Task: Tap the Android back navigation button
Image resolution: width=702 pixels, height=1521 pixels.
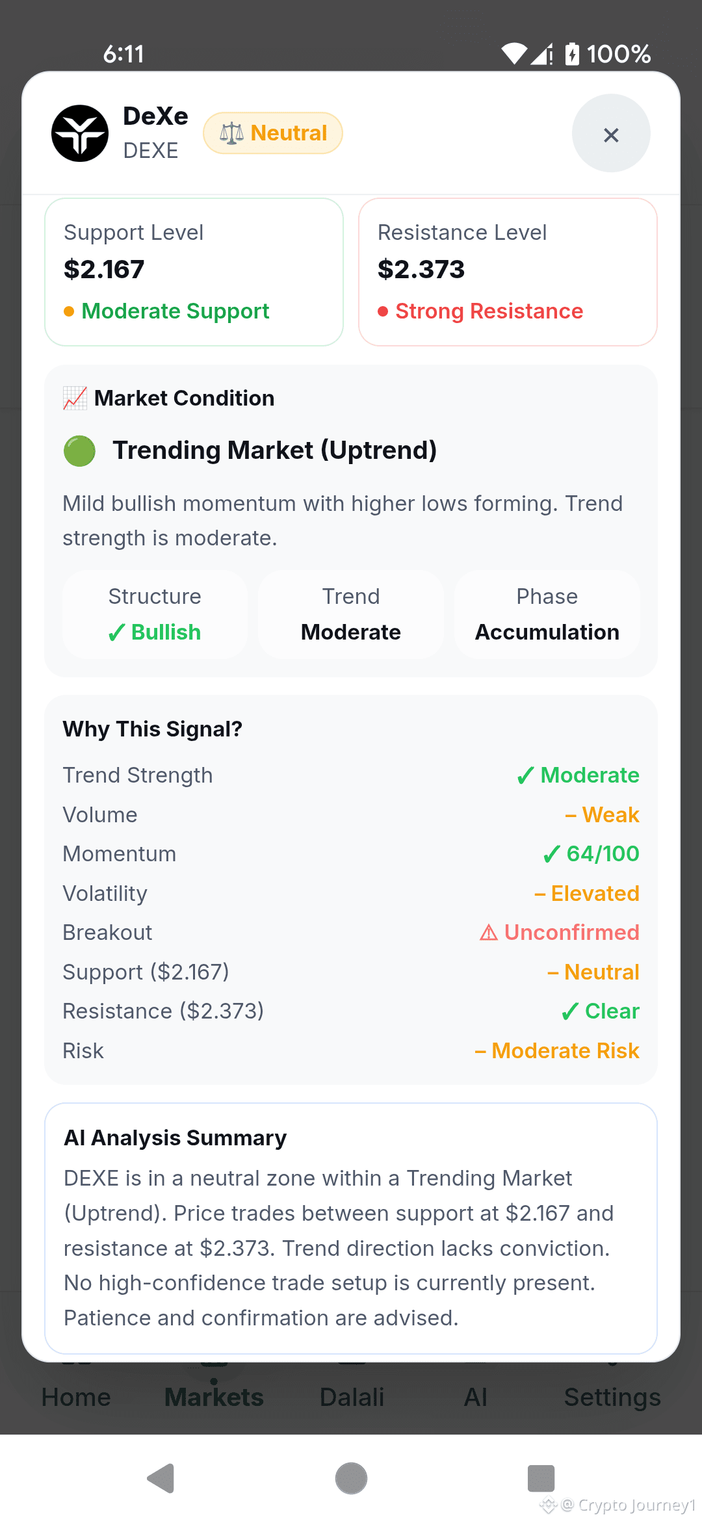Action: pyautogui.click(x=161, y=1479)
